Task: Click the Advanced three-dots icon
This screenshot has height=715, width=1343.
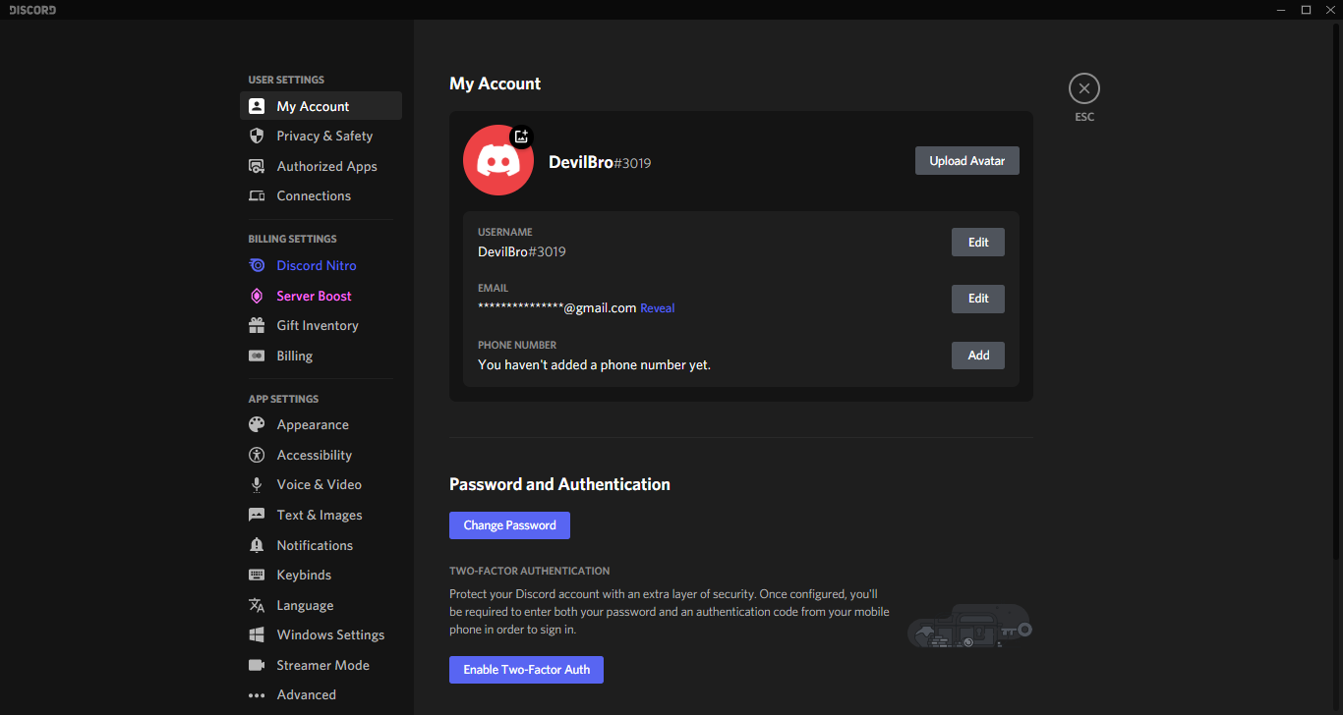Action: pos(257,695)
